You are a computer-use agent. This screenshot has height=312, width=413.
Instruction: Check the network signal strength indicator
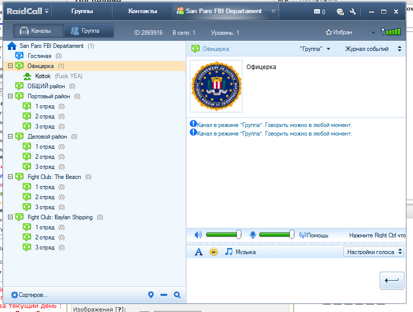coord(391,32)
